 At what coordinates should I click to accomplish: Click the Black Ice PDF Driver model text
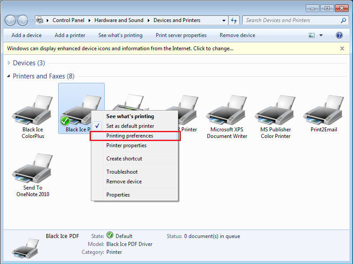click(129, 244)
